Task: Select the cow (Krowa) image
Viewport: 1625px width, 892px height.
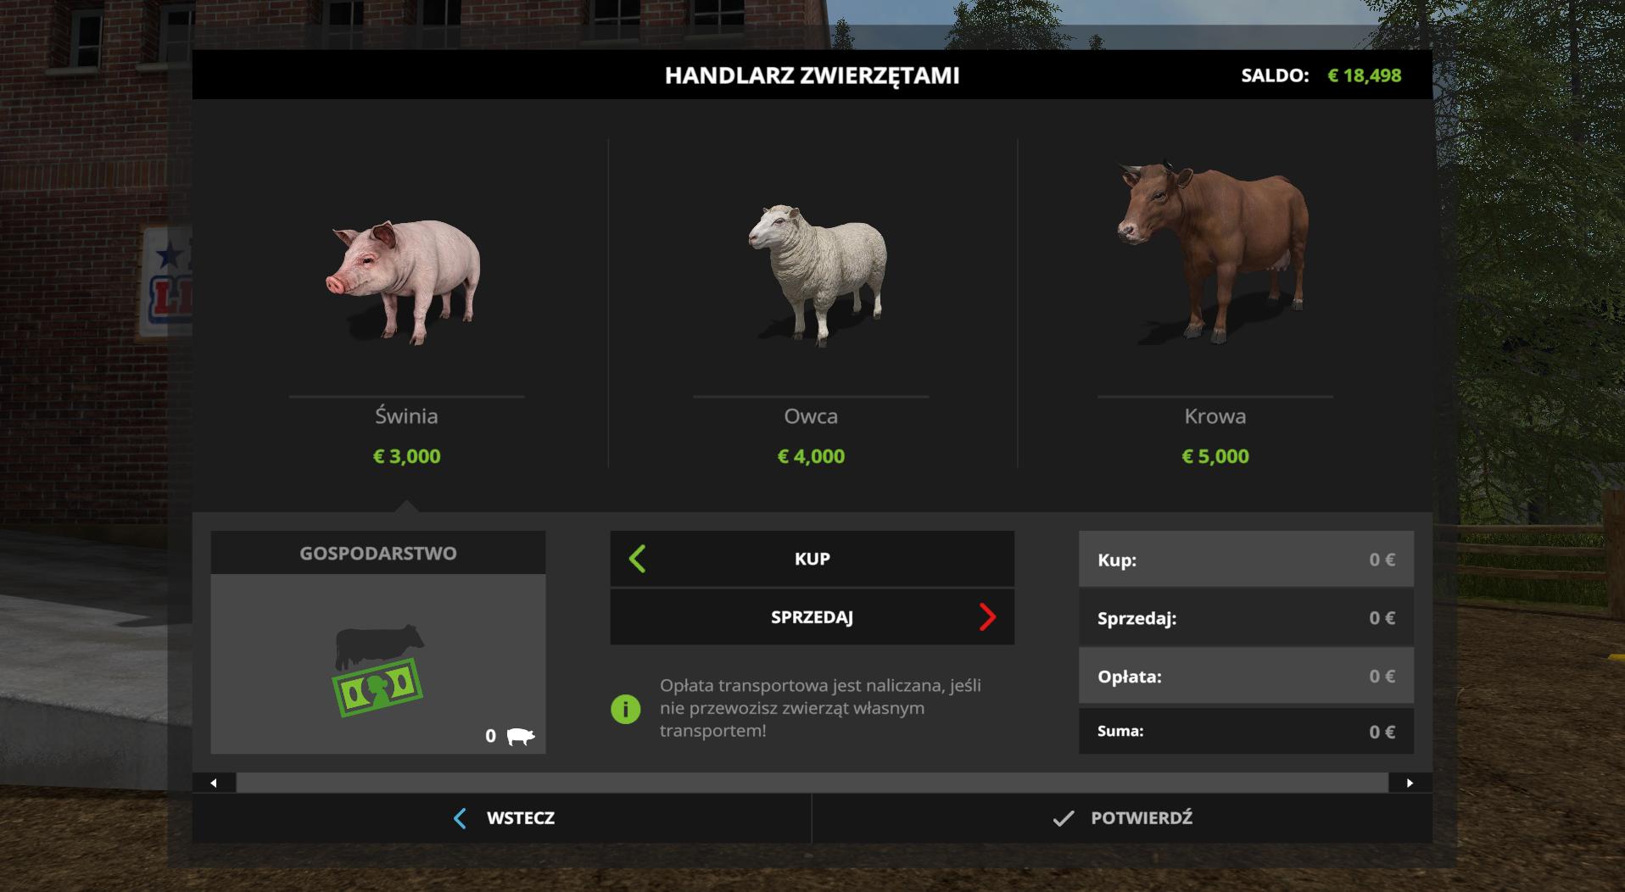Action: click(1213, 253)
